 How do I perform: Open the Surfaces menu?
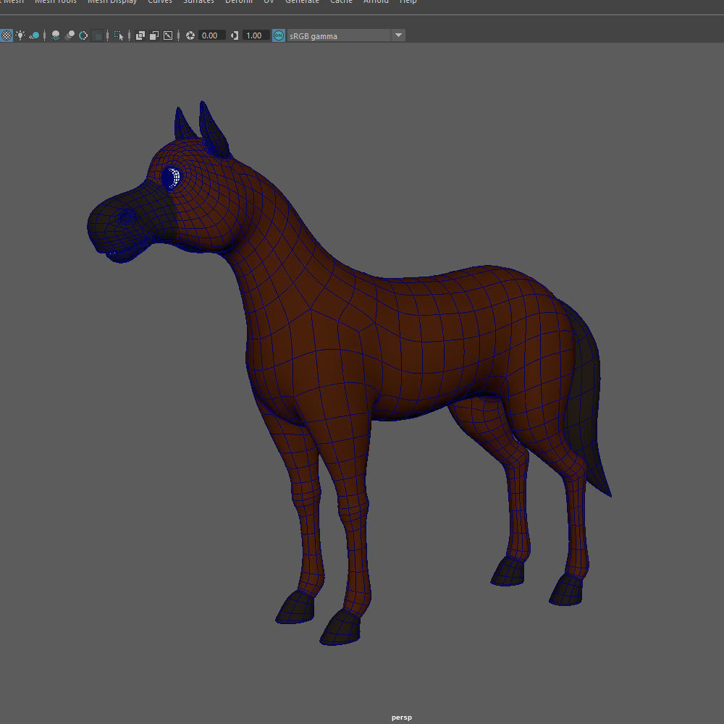click(x=198, y=2)
